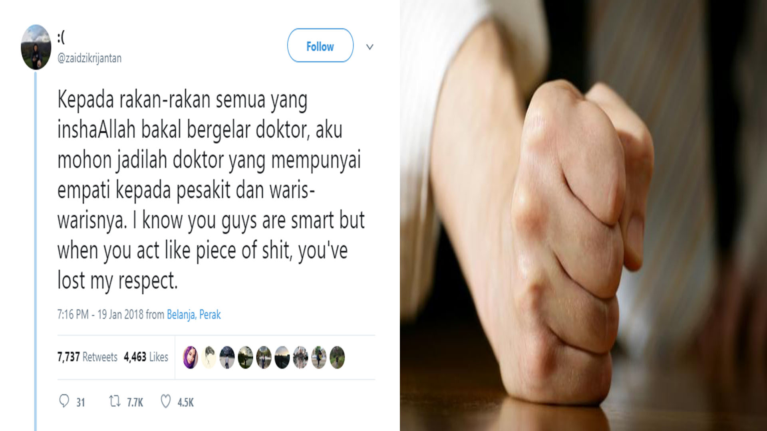Open the tweet author's profile picture

pos(36,47)
